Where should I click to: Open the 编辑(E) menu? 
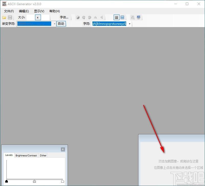24,11
